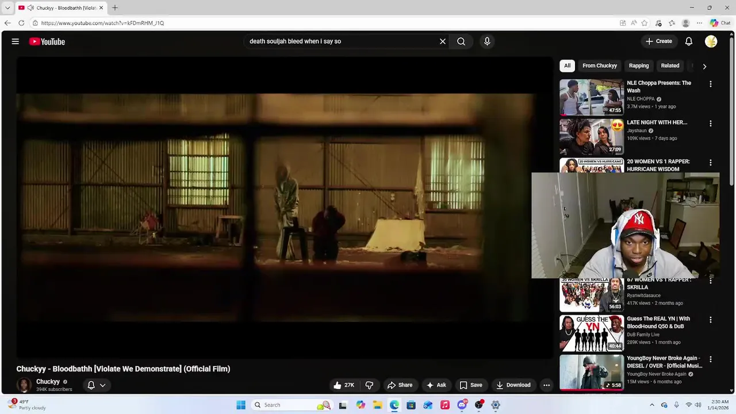Open Guess The REAL YN video thumbnail
This screenshot has height=414, width=736.
click(x=592, y=333)
